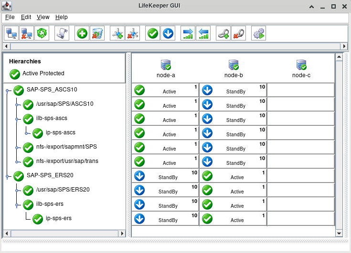This screenshot has height=253, width=351.
Task: Open the View menu
Action: click(x=43, y=17)
